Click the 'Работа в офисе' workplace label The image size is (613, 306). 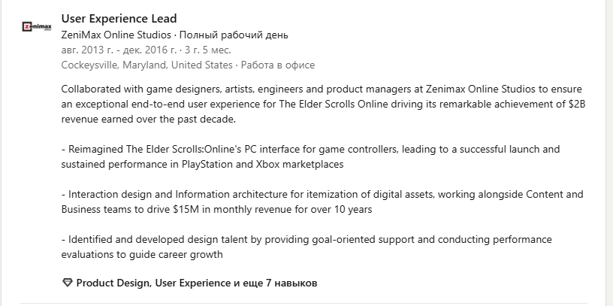point(277,65)
